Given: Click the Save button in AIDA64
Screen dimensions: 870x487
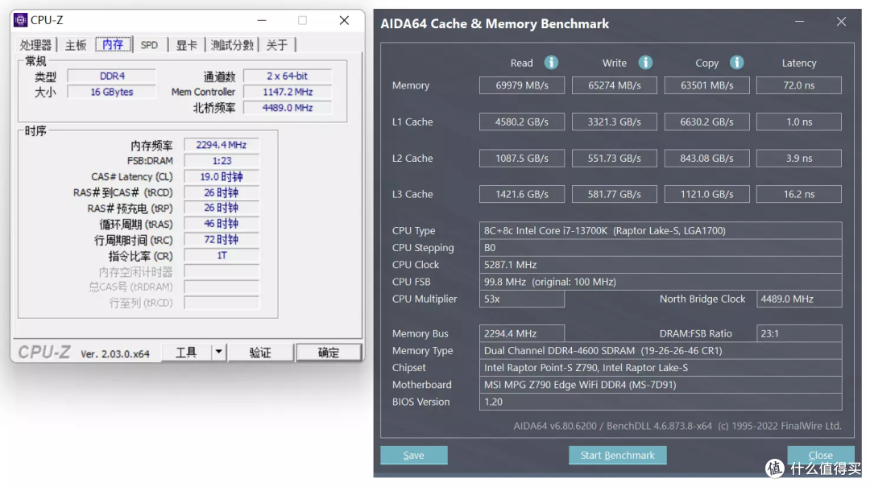Looking at the screenshot, I should pos(414,455).
